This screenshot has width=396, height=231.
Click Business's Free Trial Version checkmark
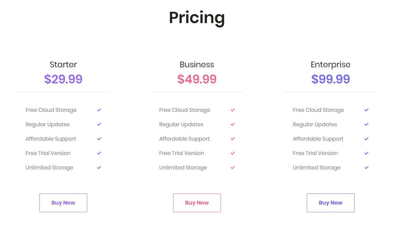(x=233, y=153)
